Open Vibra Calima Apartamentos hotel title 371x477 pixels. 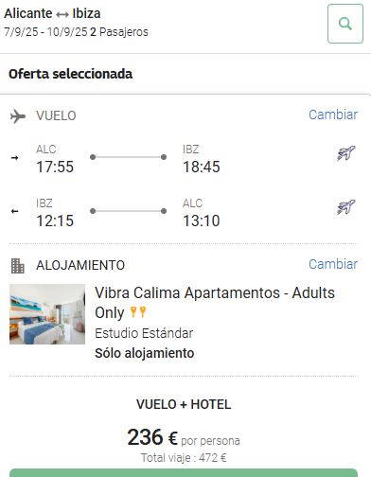coord(215,303)
